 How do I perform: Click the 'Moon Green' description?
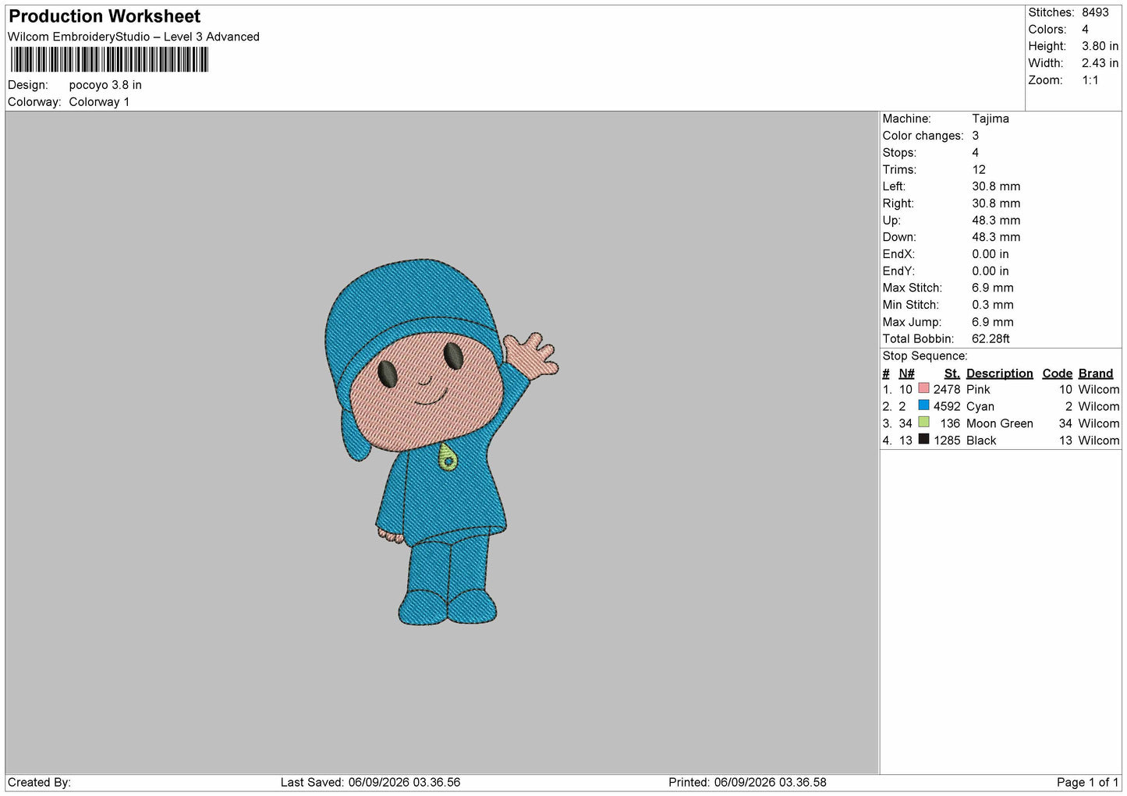[x=999, y=423]
